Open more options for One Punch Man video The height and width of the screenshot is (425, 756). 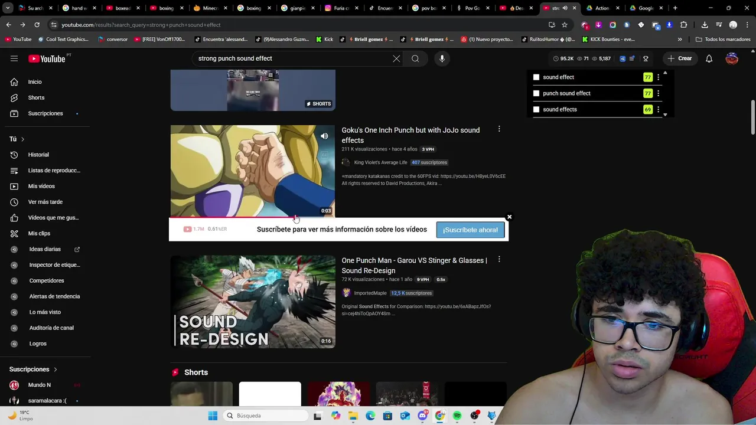click(x=499, y=259)
